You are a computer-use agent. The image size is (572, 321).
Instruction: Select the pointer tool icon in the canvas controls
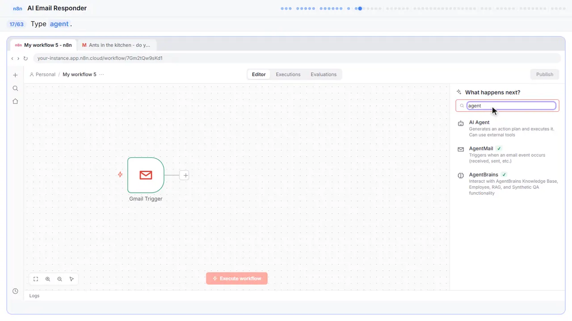72,279
